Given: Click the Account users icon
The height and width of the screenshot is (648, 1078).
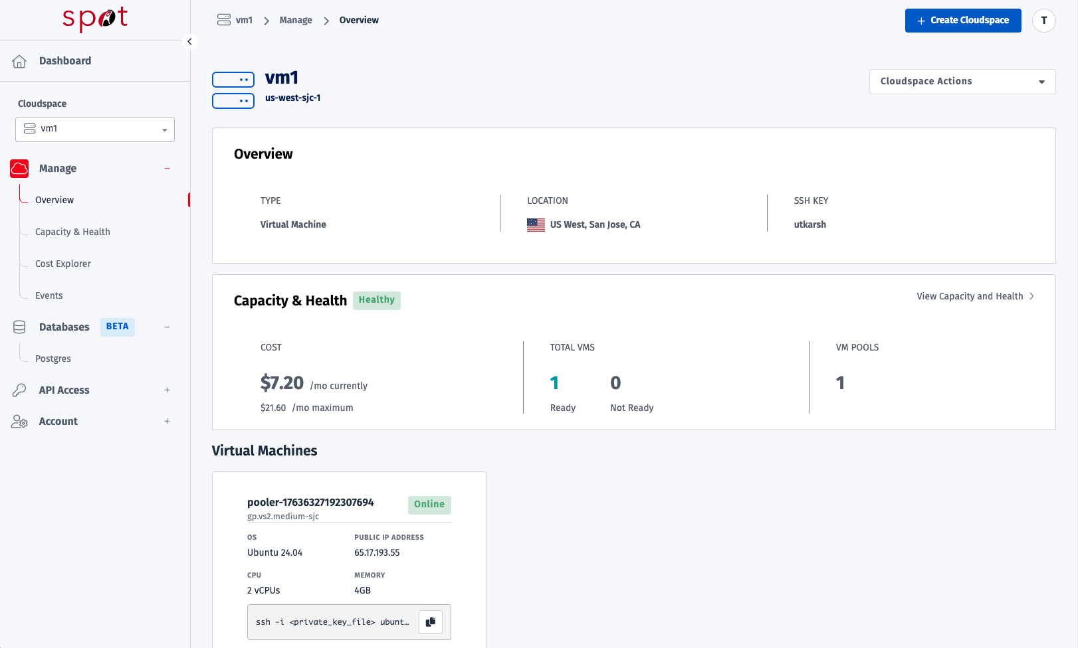Looking at the screenshot, I should (x=19, y=422).
